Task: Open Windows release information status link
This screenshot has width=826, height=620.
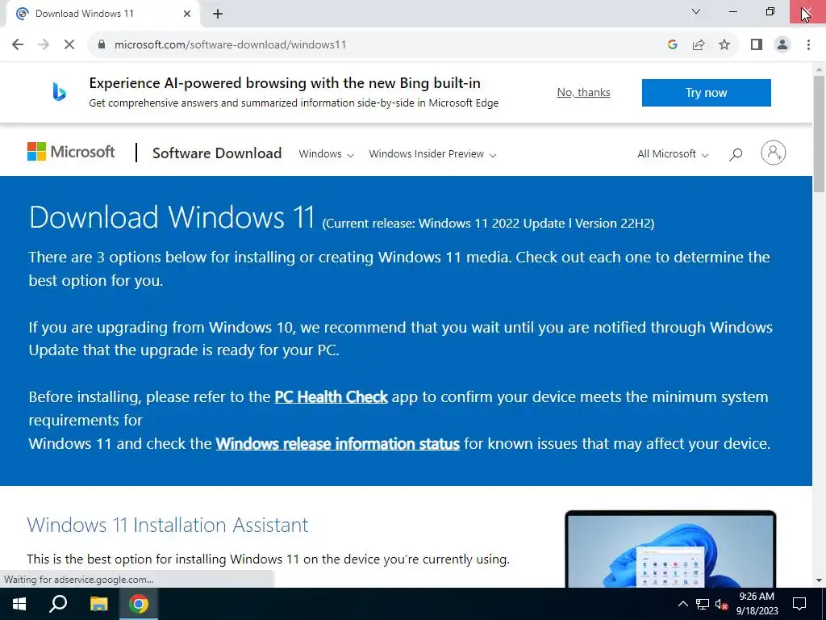Action: coord(338,443)
